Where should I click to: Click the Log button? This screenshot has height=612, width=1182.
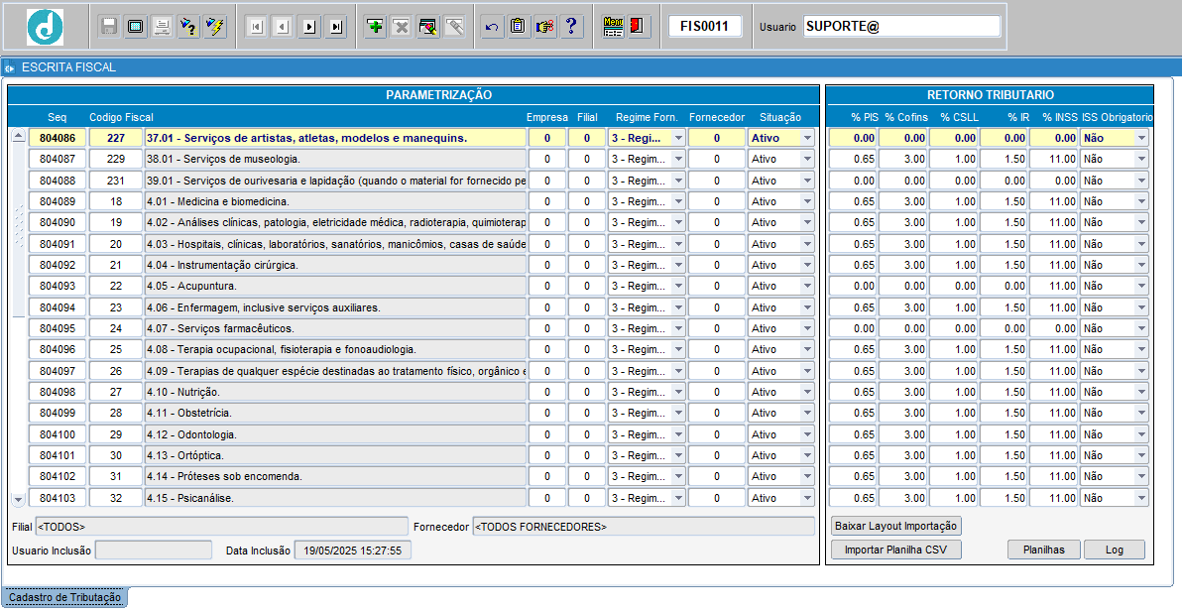pyautogui.click(x=1115, y=550)
